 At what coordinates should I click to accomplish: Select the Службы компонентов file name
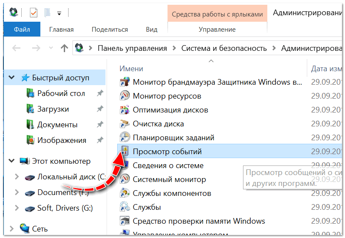pos(172,193)
